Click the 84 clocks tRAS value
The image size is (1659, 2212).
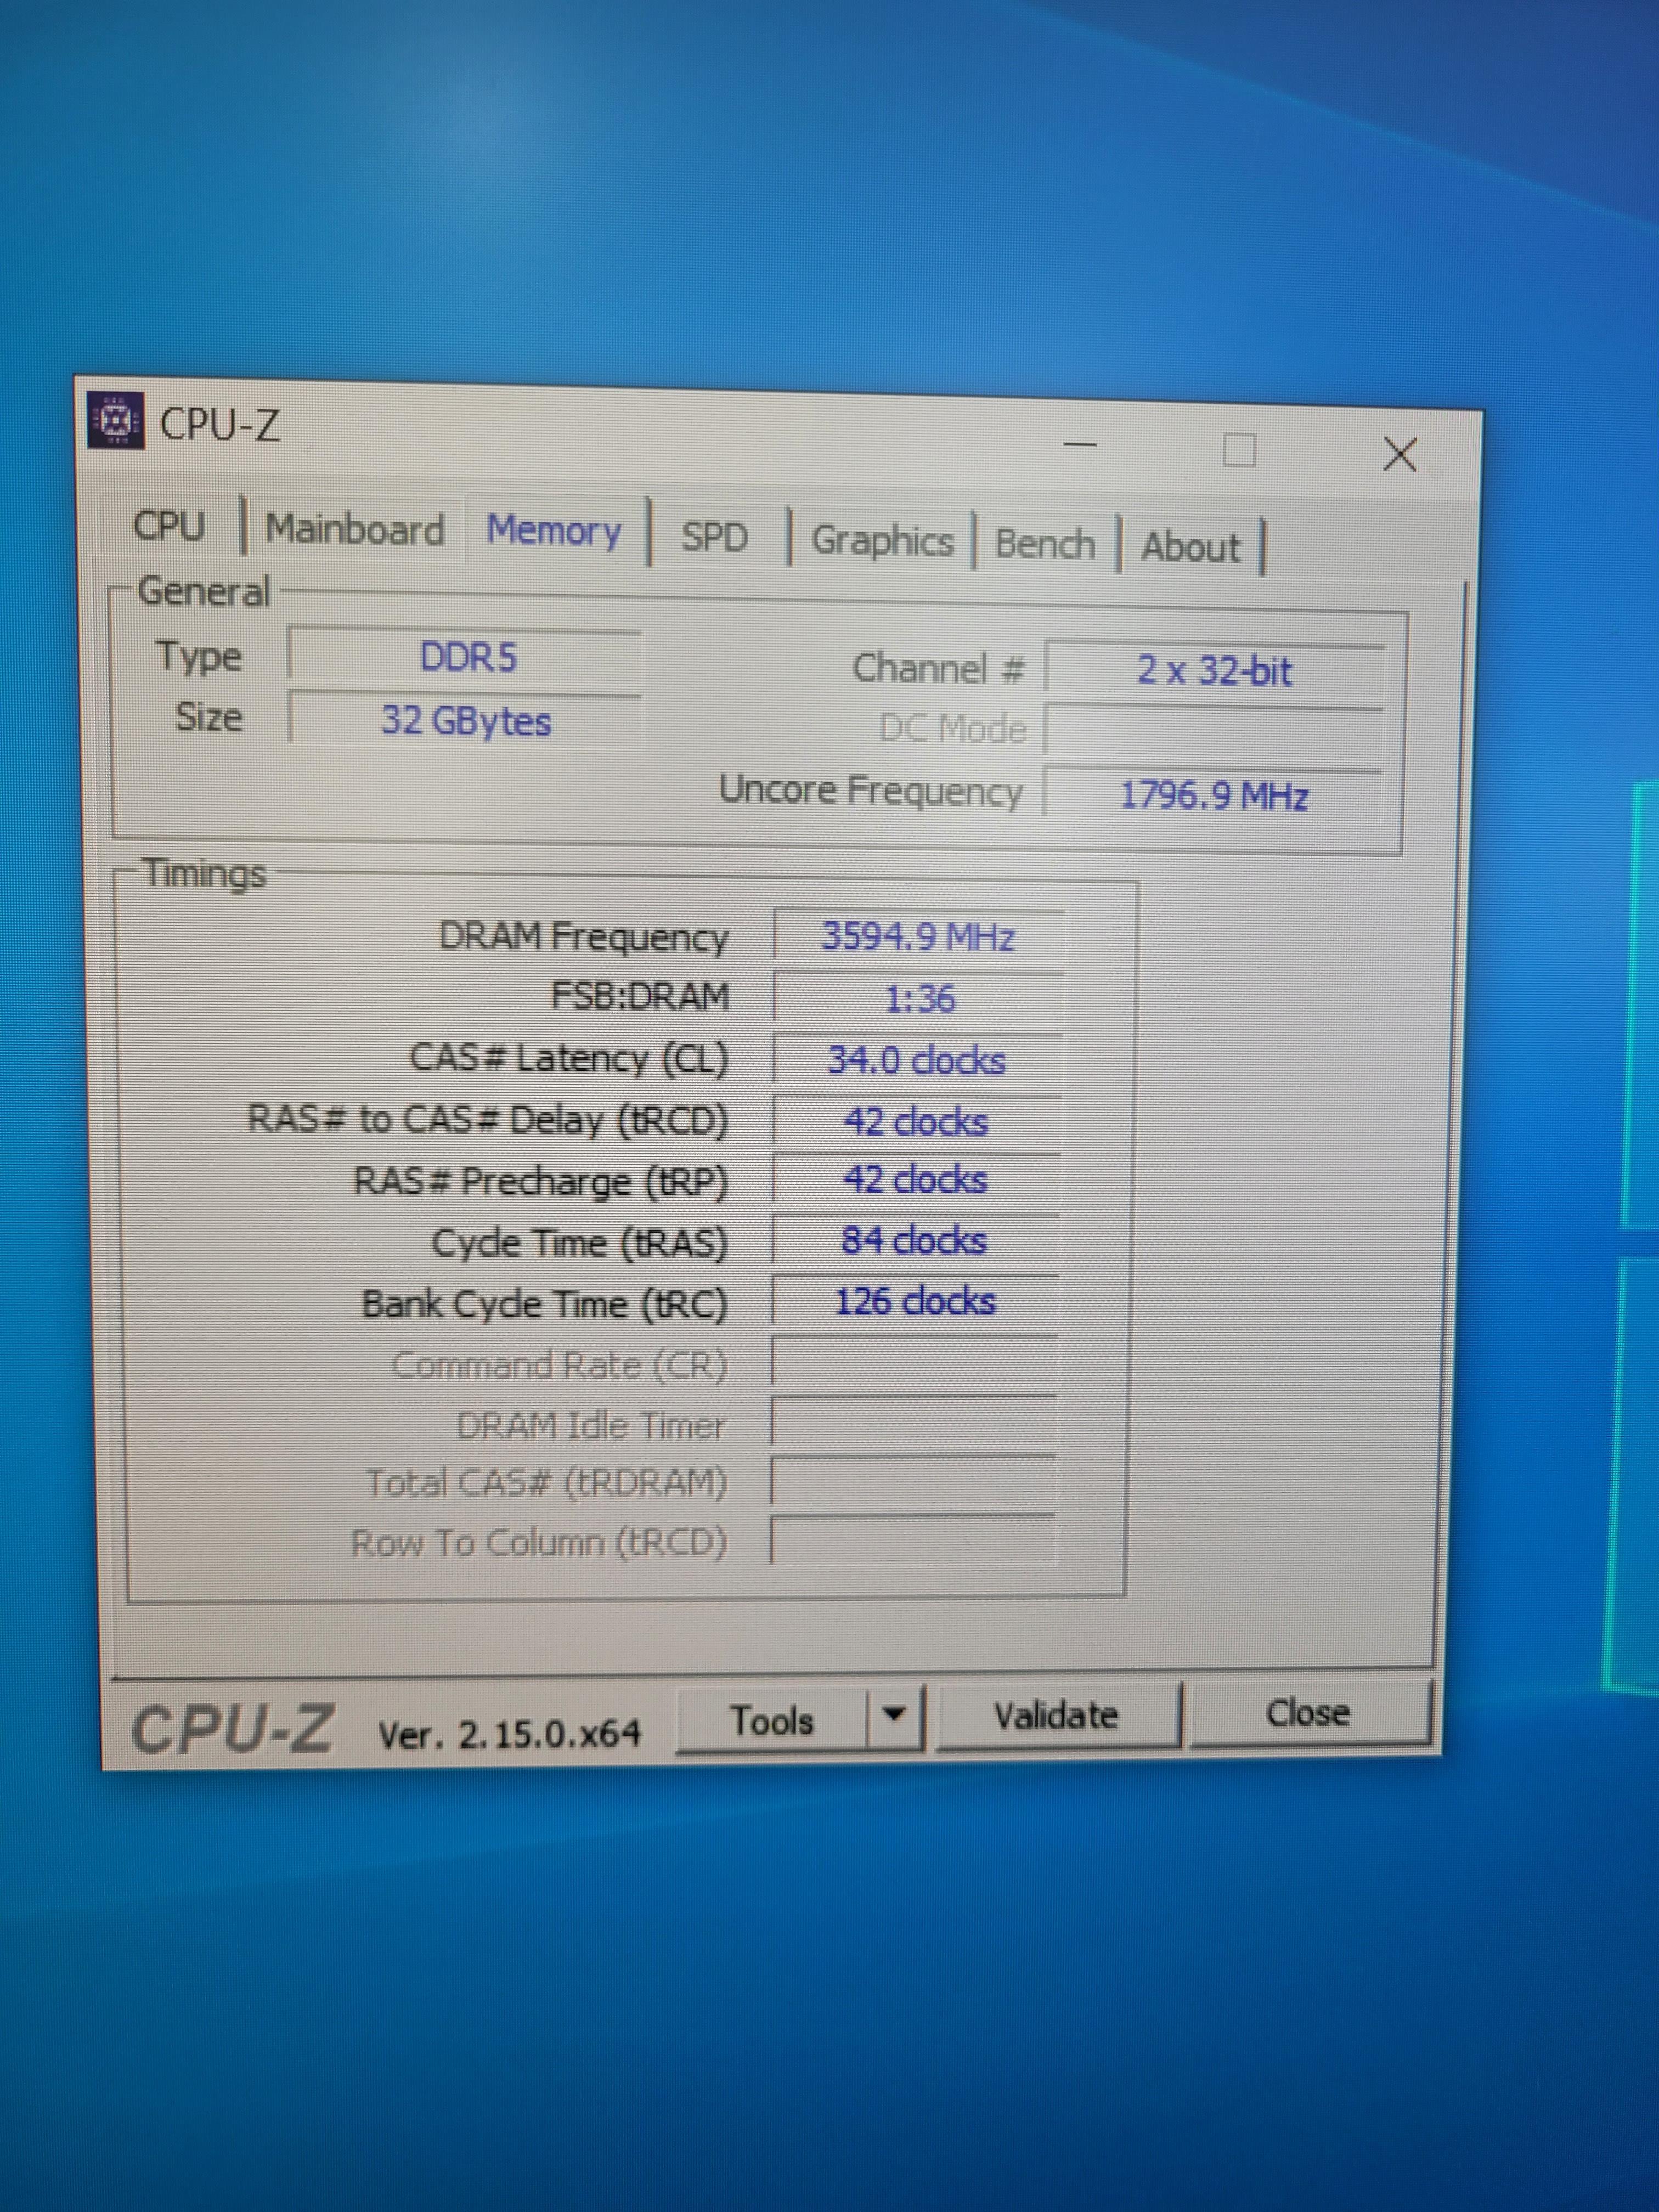click(x=915, y=1241)
